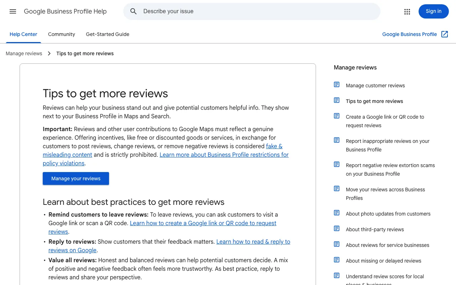Go to Manage reviews breadcrumb
This screenshot has height=285, width=456.
click(24, 53)
